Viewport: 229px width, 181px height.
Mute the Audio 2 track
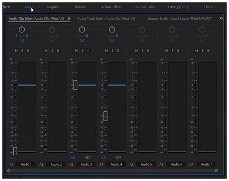coord(46,51)
